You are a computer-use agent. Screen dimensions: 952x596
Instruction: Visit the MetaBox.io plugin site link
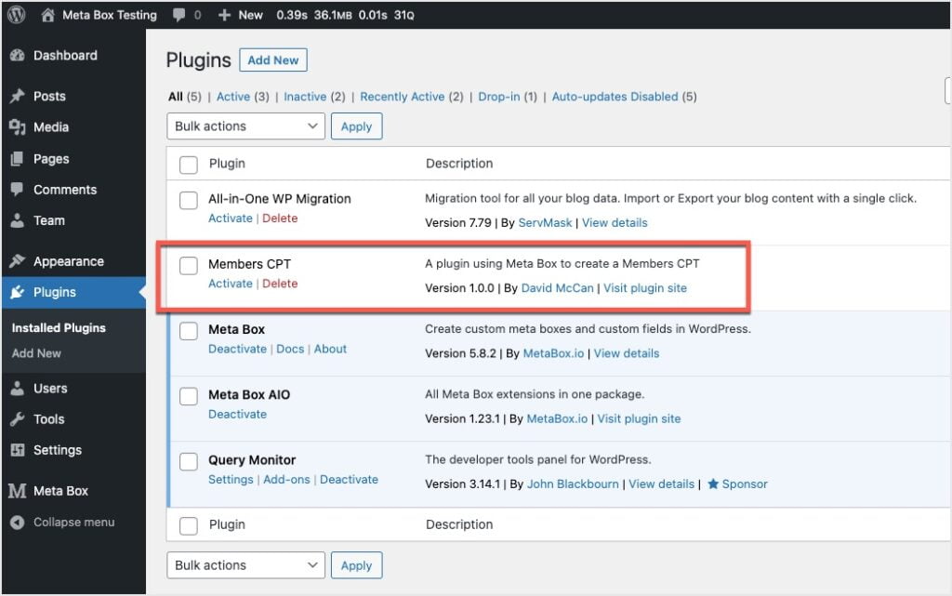tap(640, 418)
